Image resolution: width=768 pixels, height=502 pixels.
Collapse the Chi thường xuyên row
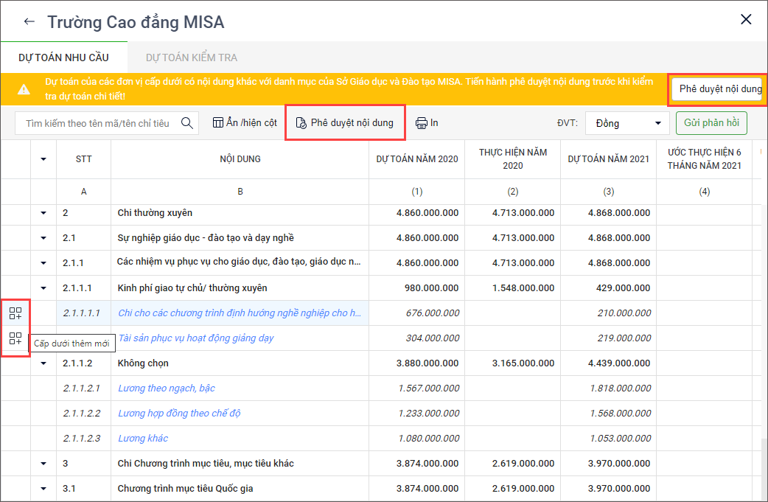click(43, 213)
